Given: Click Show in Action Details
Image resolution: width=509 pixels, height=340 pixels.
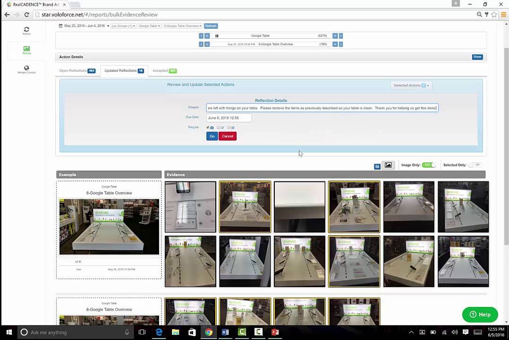Looking at the screenshot, I should pyautogui.click(x=477, y=57).
